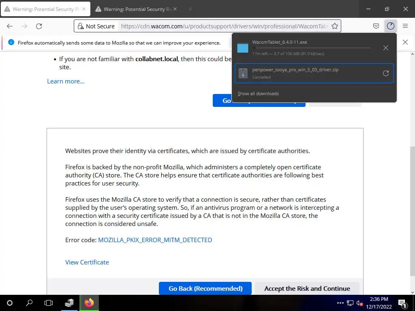Image resolution: width=415 pixels, height=311 pixels.
Task: Switch to the first Warning: Potential Security tab
Action: click(x=45, y=9)
